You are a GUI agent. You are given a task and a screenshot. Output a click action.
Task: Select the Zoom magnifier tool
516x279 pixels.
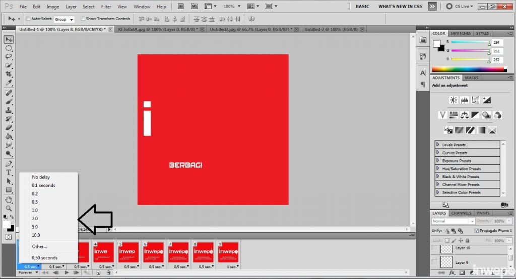[x=9, y=208]
